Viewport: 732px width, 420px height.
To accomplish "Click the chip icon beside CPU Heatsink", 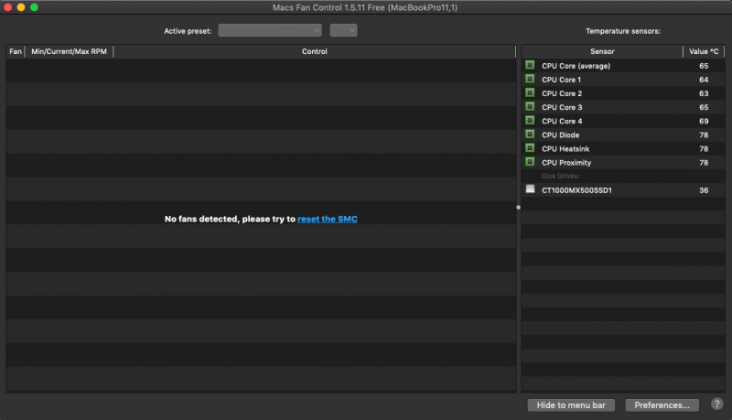I will point(530,148).
